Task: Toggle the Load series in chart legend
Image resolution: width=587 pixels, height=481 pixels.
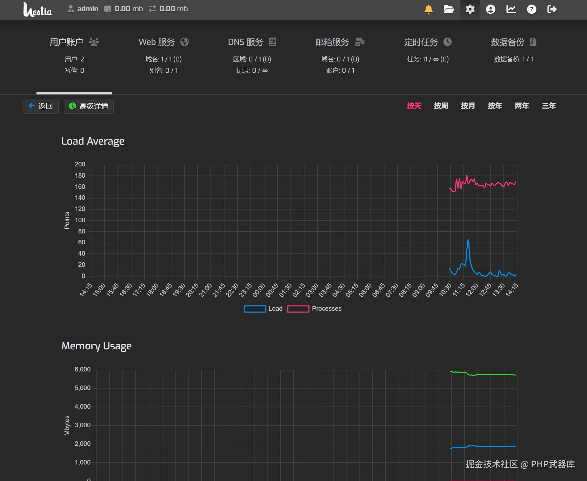Action: [x=263, y=309]
